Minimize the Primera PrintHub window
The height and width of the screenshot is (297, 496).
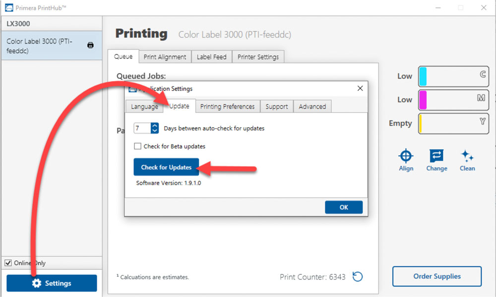coord(438,7)
